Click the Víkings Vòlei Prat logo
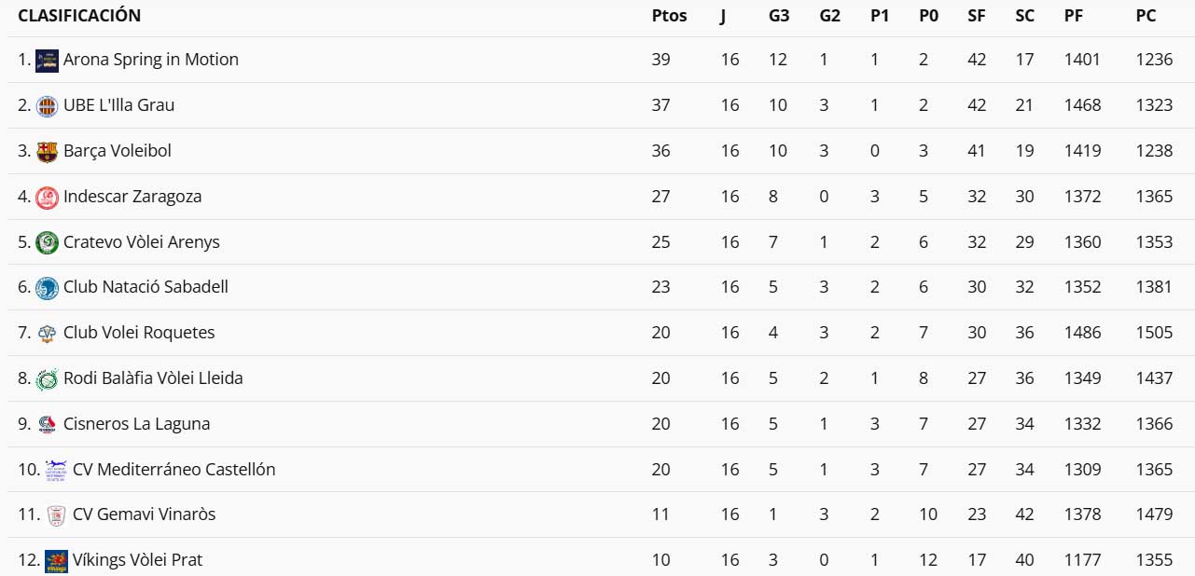The width and height of the screenshot is (1195, 576). pyautogui.click(x=56, y=560)
